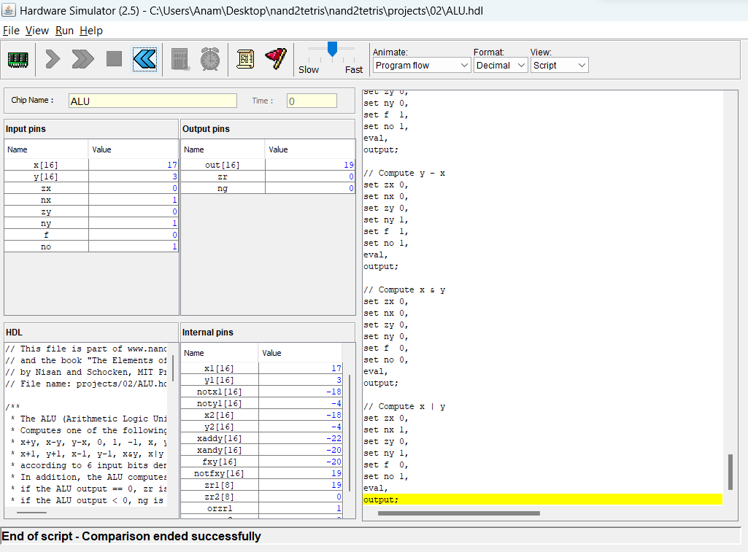Click the Stop square icon
748x552 pixels.
click(113, 59)
